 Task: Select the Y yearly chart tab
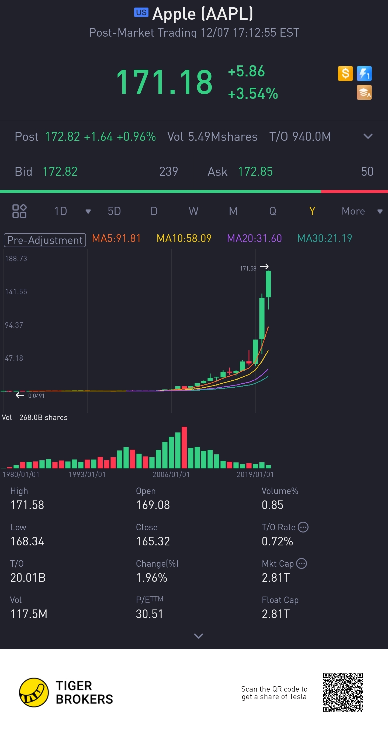pyautogui.click(x=312, y=211)
